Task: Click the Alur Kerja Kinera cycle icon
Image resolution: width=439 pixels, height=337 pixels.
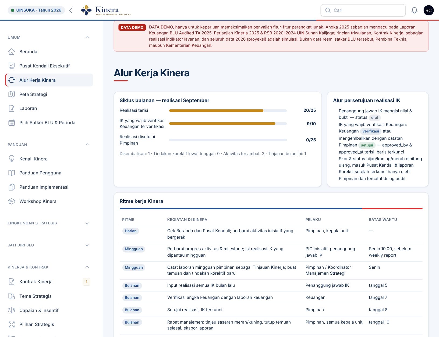Action: [12, 80]
